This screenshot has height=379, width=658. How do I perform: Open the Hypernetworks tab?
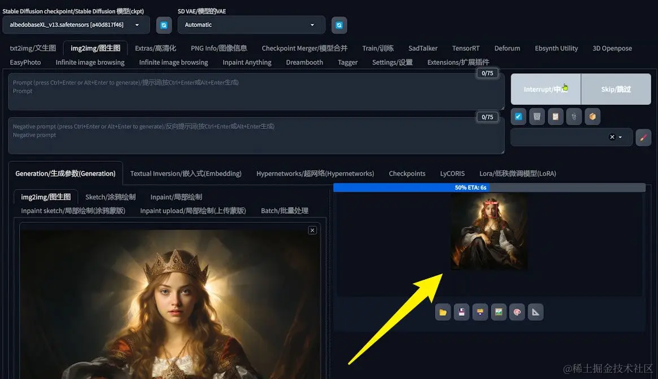point(315,174)
